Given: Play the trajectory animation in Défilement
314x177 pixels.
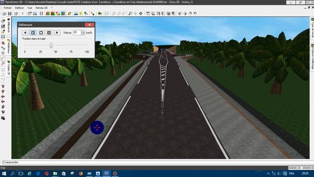Looking at the screenshot, I should 33,32.
